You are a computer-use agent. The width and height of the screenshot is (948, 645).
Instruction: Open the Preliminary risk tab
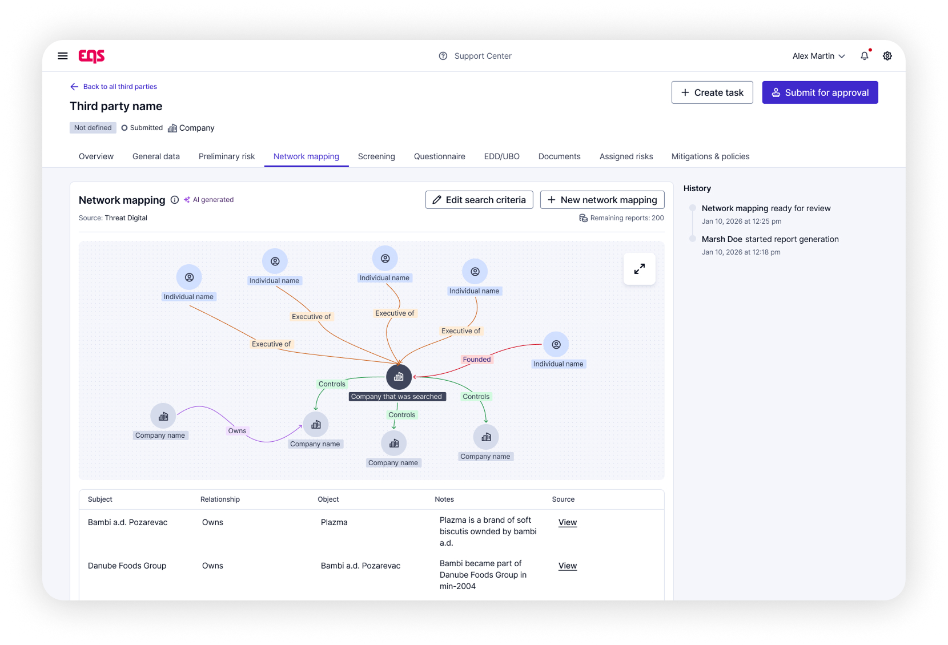click(x=227, y=156)
